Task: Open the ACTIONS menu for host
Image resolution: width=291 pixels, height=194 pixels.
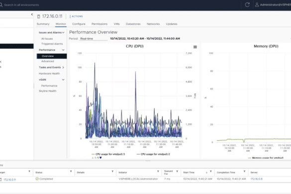Action: 76,16
